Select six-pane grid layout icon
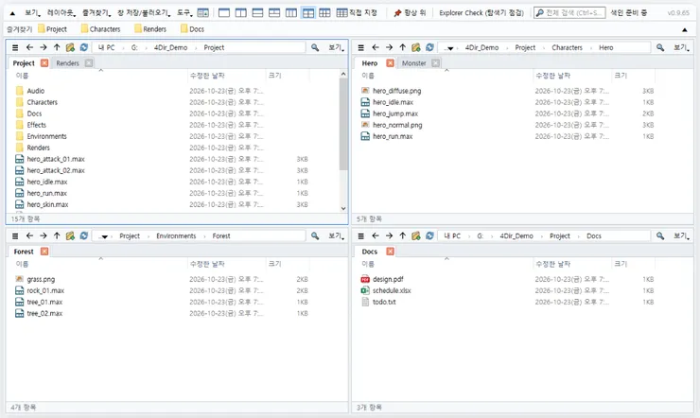700x418 pixels. pos(324,12)
